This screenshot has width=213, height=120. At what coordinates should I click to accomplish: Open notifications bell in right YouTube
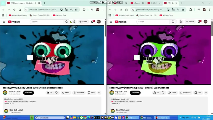[199, 22]
